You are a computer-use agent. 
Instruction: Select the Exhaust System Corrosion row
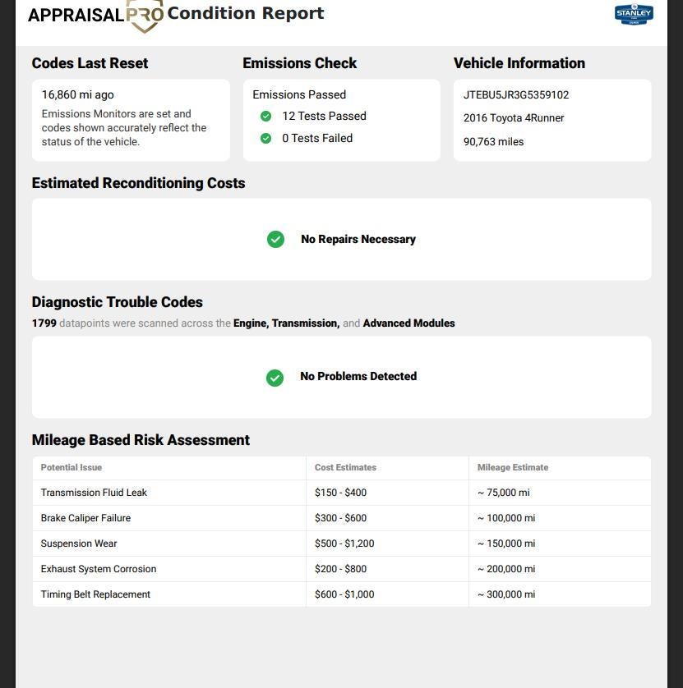point(342,569)
